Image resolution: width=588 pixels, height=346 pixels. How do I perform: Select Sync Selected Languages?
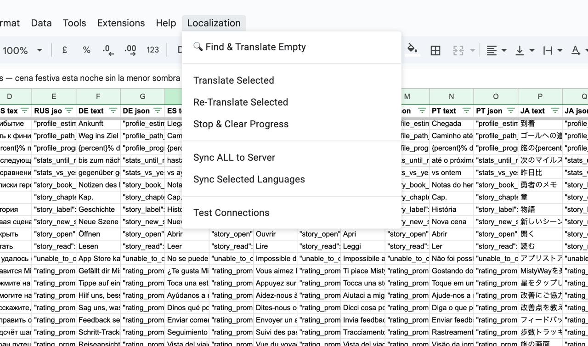point(292,179)
